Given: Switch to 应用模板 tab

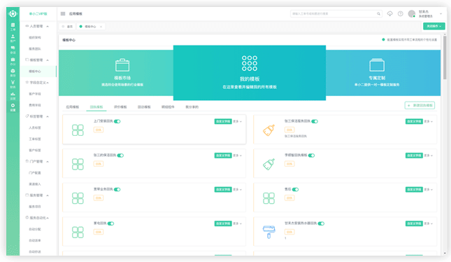Looking at the screenshot, I should pos(73,107).
